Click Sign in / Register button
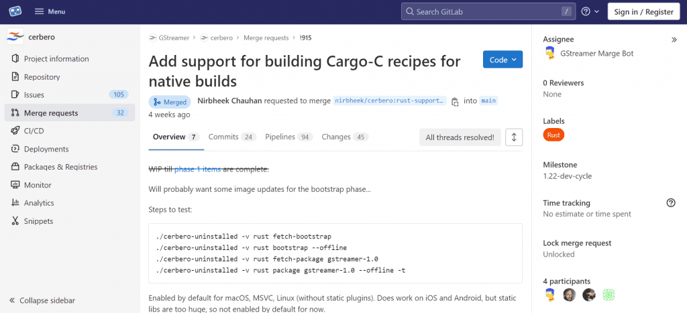The height and width of the screenshot is (313, 687). pos(643,12)
